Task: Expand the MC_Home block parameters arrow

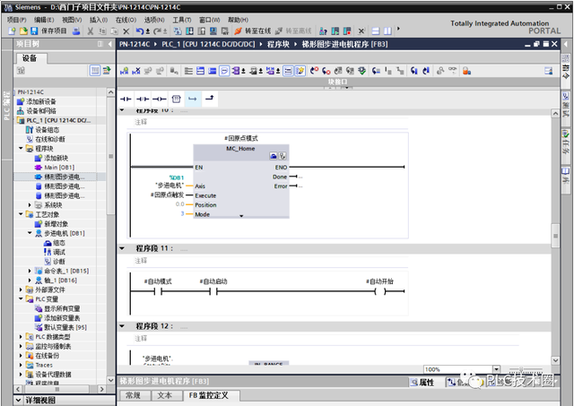Action: 241,216
